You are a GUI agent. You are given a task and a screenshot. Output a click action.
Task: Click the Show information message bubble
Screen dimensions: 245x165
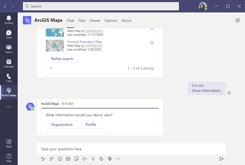207,88
